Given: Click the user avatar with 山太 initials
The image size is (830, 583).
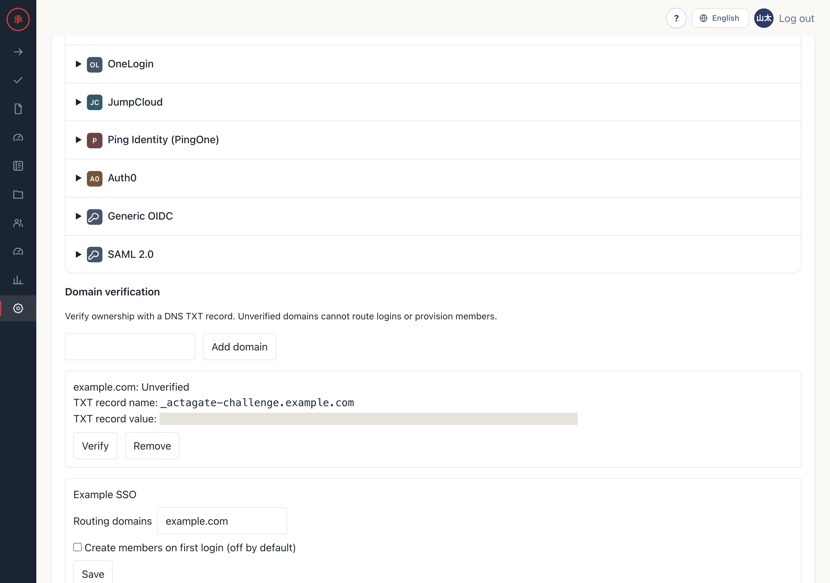Looking at the screenshot, I should pyautogui.click(x=764, y=18).
